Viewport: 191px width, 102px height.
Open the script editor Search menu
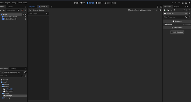point(35,10)
